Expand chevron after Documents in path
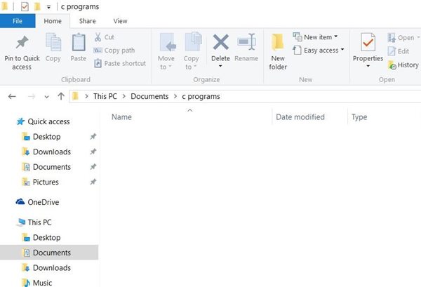Viewport: 421px width, 287px height. 175,96
